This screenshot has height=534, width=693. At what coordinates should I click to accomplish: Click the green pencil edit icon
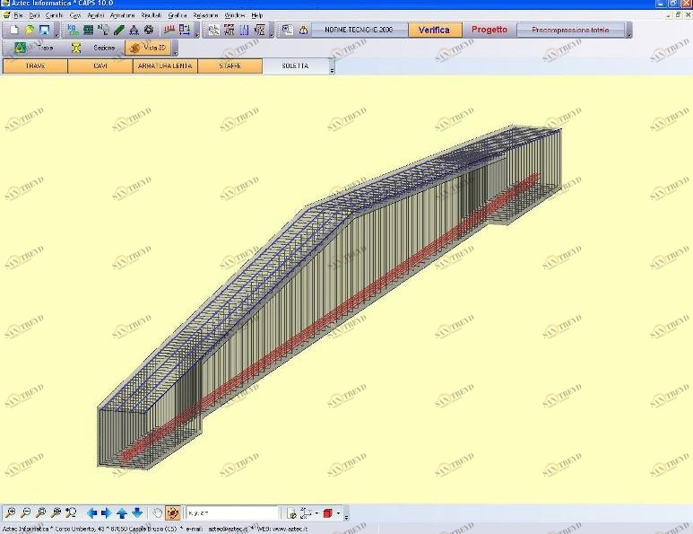click(119, 30)
